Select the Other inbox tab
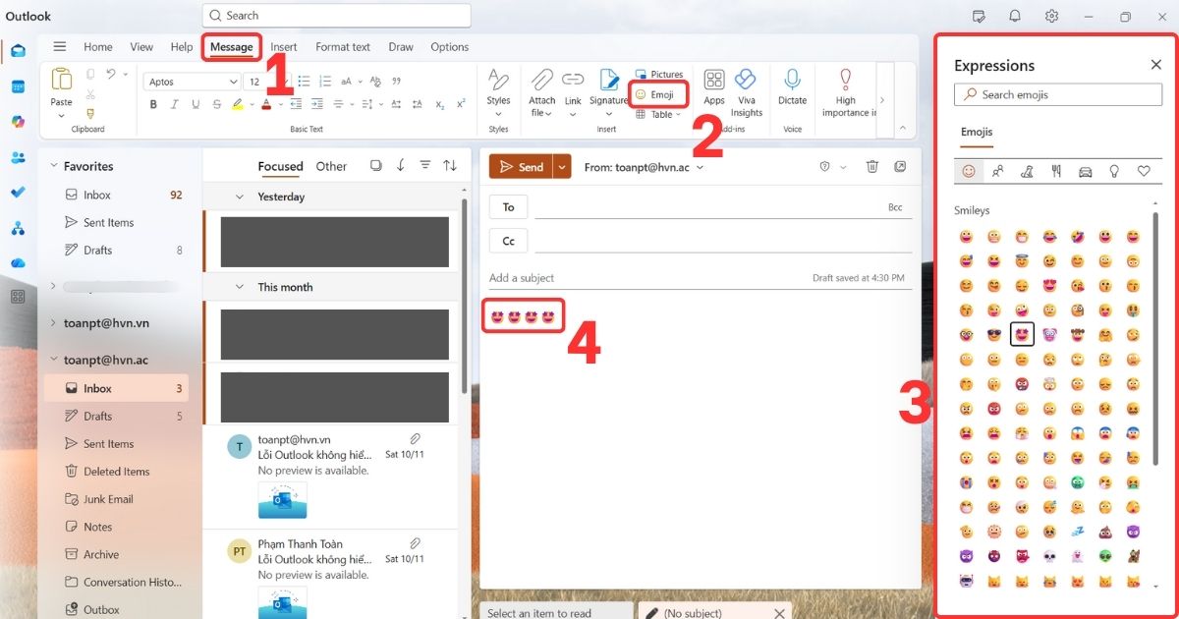This screenshot has height=619, width=1179. [331, 166]
